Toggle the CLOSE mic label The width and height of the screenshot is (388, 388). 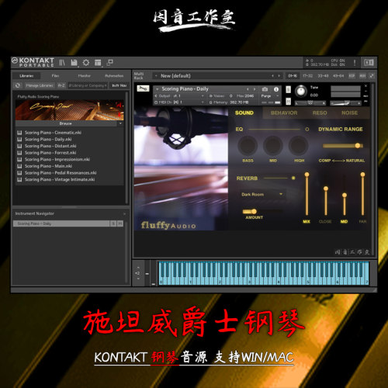pos(325,222)
